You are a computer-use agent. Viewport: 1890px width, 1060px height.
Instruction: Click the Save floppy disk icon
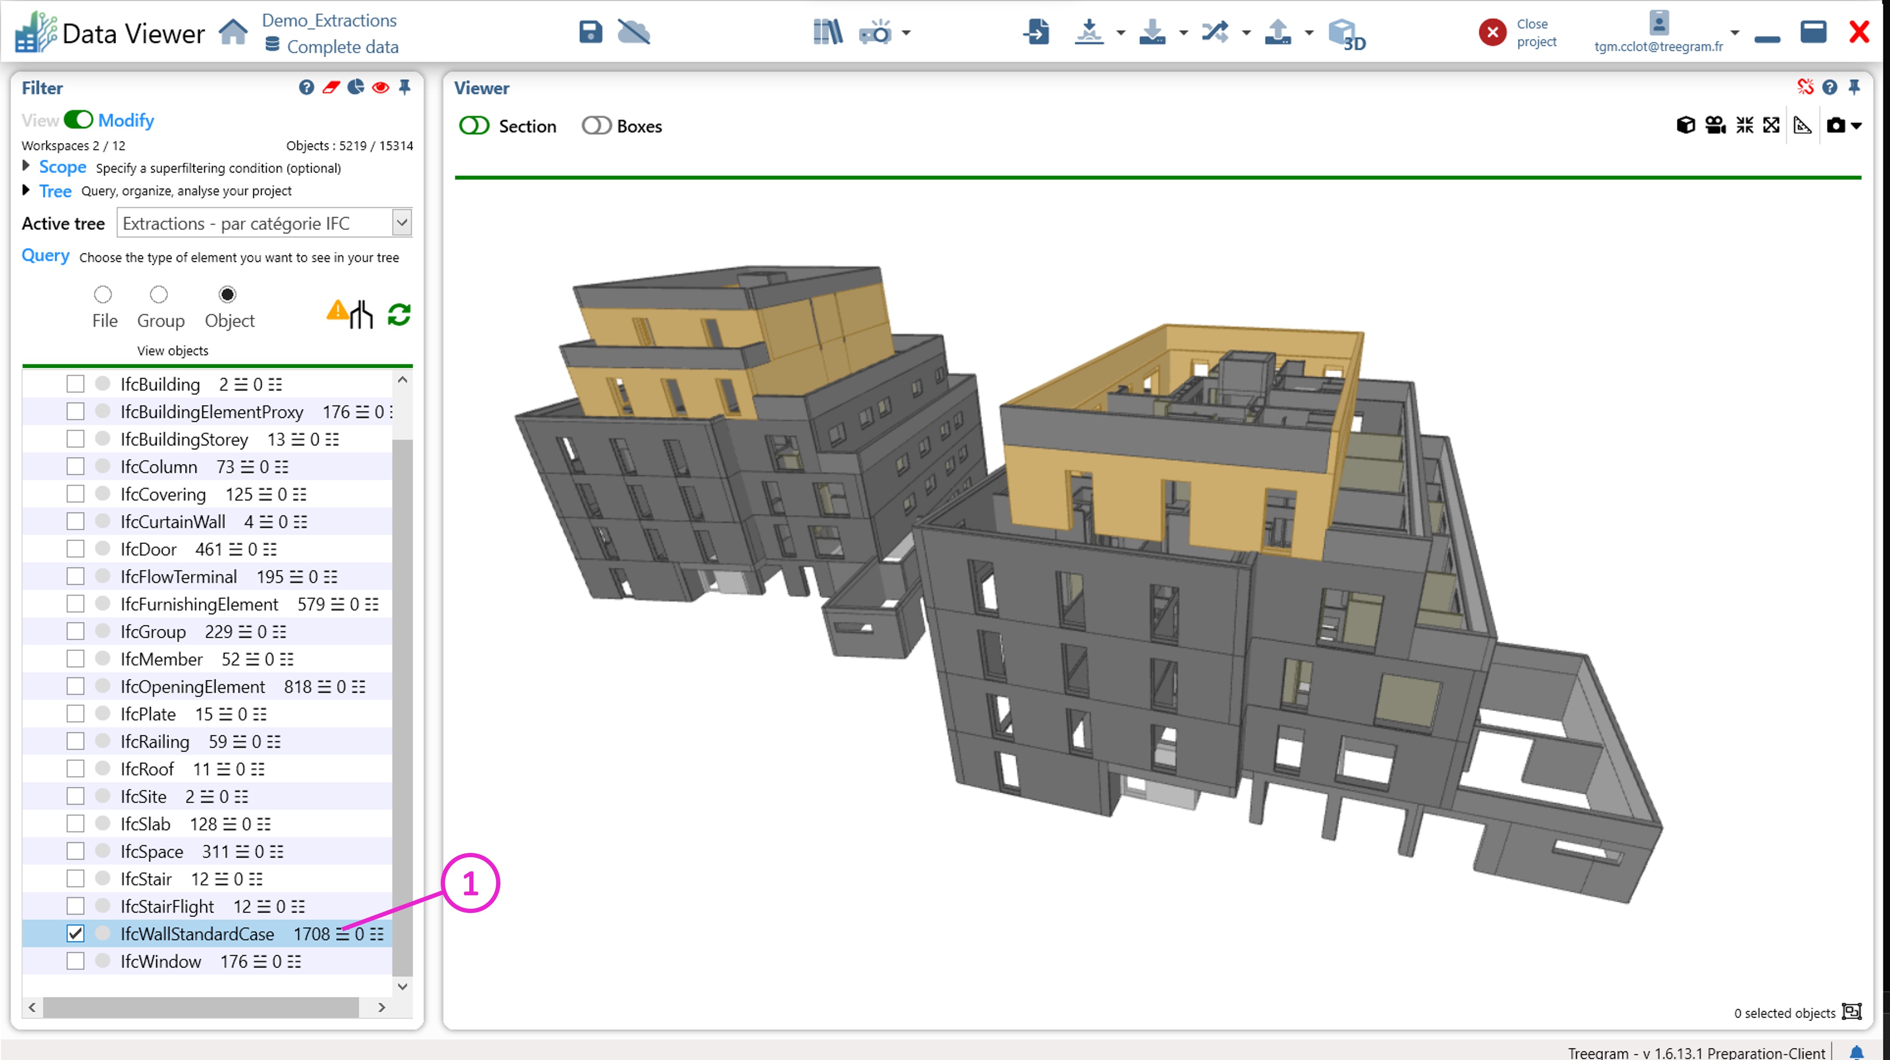point(590,32)
